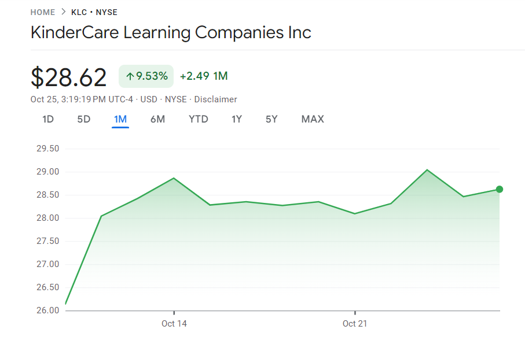This screenshot has width=525, height=337.
Task: Click the HOME breadcrumb link
Action: 43,12
